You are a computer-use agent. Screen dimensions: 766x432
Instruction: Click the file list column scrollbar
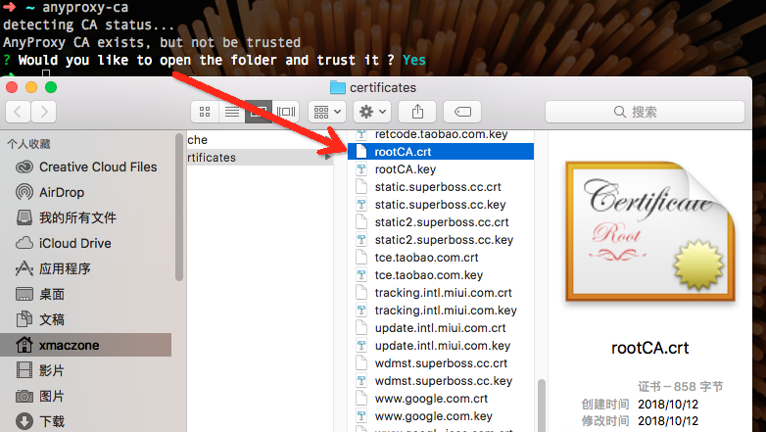point(541,406)
